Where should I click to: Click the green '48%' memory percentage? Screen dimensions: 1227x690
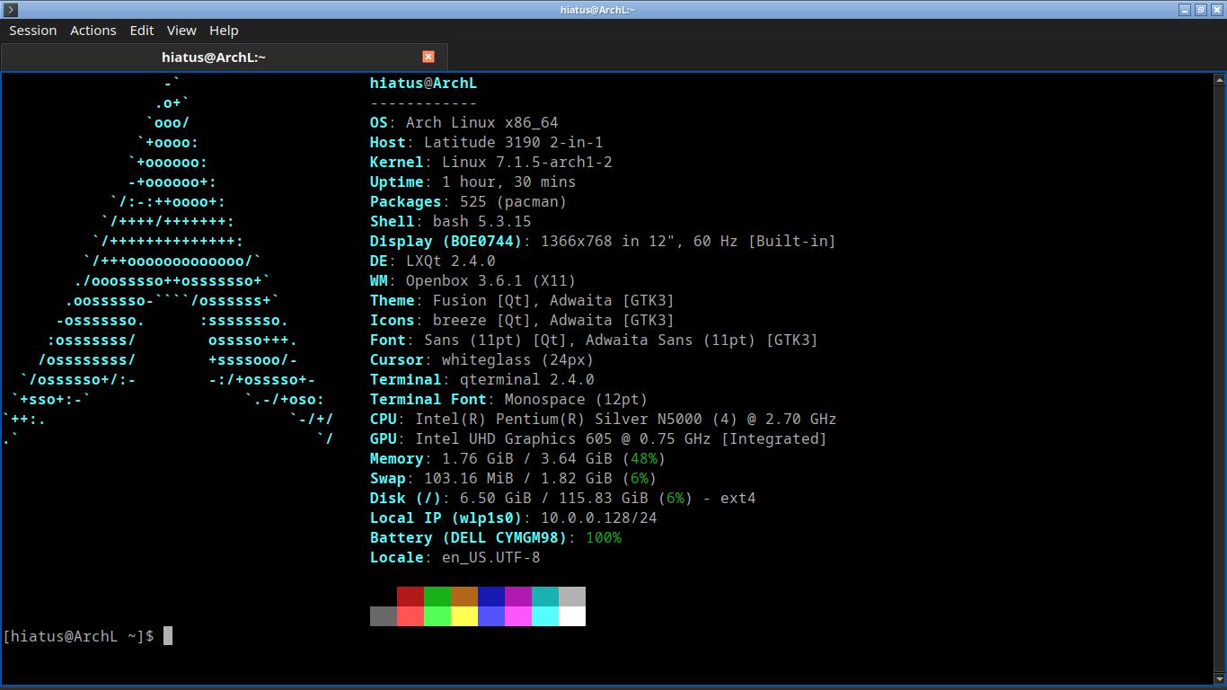644,459
